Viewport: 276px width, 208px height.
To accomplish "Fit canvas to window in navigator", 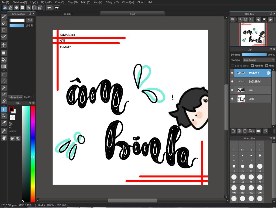I will click(246, 19).
